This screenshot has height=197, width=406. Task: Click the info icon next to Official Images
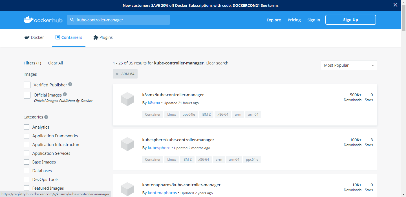click(x=65, y=94)
